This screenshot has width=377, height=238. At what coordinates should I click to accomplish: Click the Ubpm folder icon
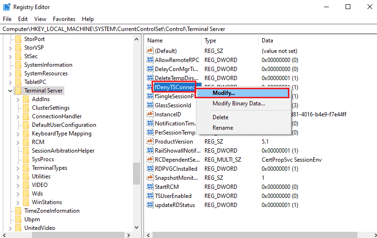pos(18,219)
